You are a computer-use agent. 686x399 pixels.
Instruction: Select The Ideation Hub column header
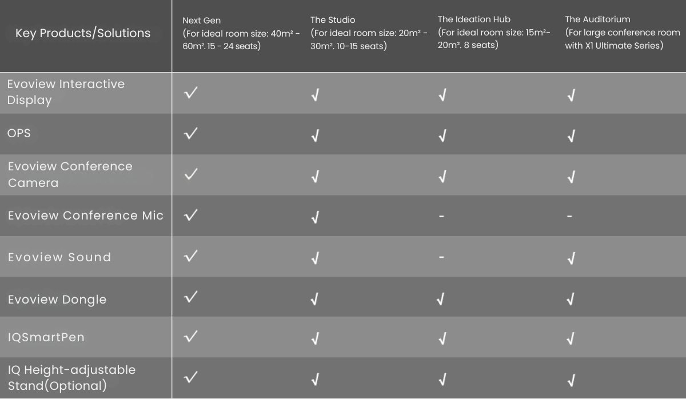pyautogui.click(x=494, y=32)
